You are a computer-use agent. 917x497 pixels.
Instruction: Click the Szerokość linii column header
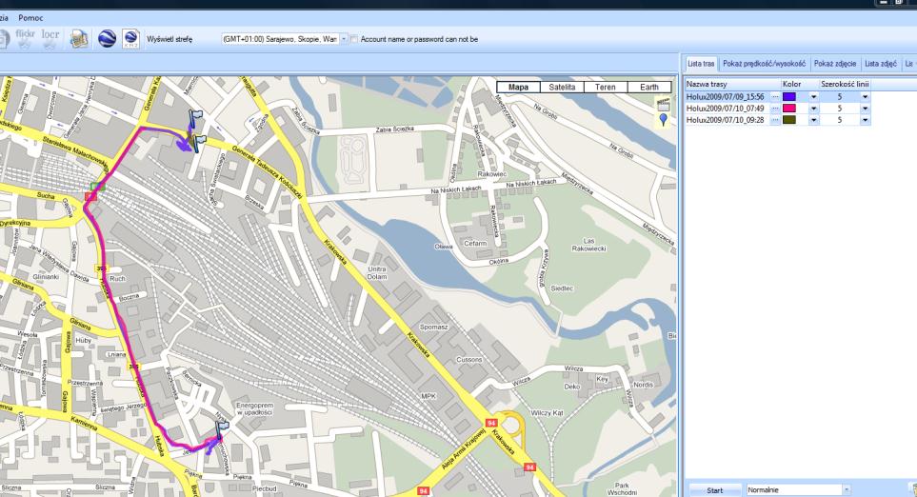[x=845, y=84]
